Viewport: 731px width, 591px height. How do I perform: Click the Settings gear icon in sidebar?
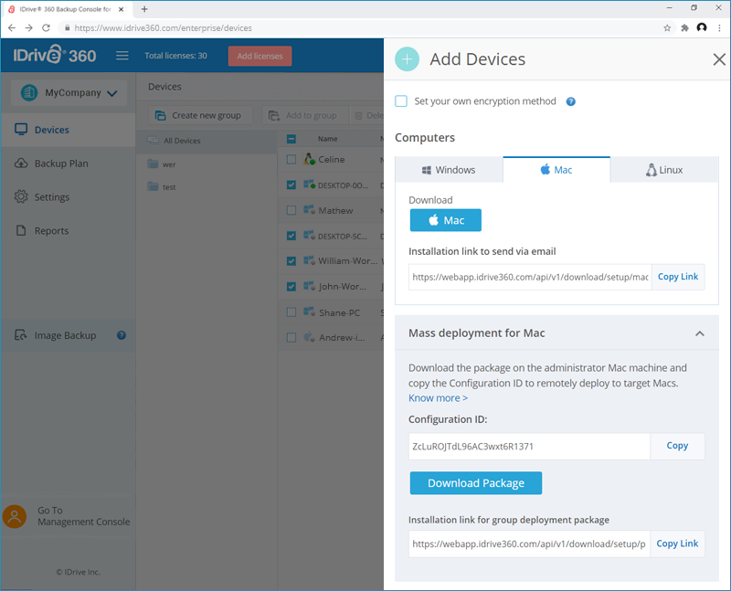[21, 196]
